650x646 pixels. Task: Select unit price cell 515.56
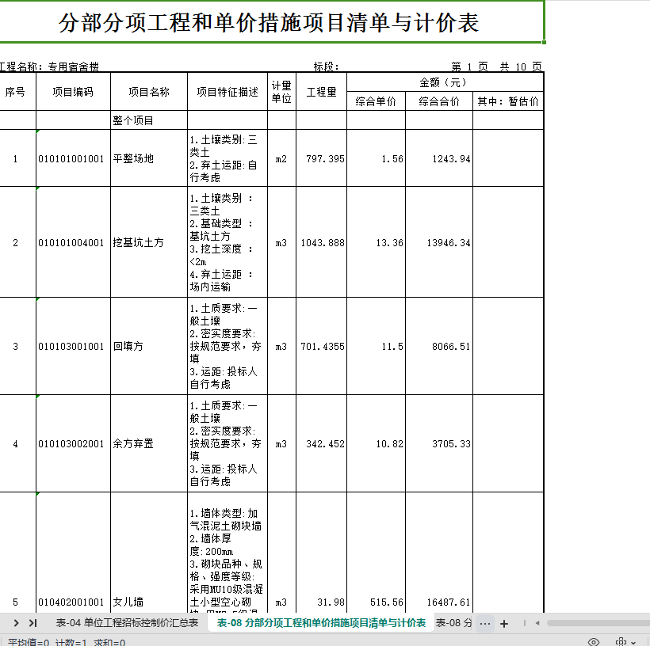[376, 553]
